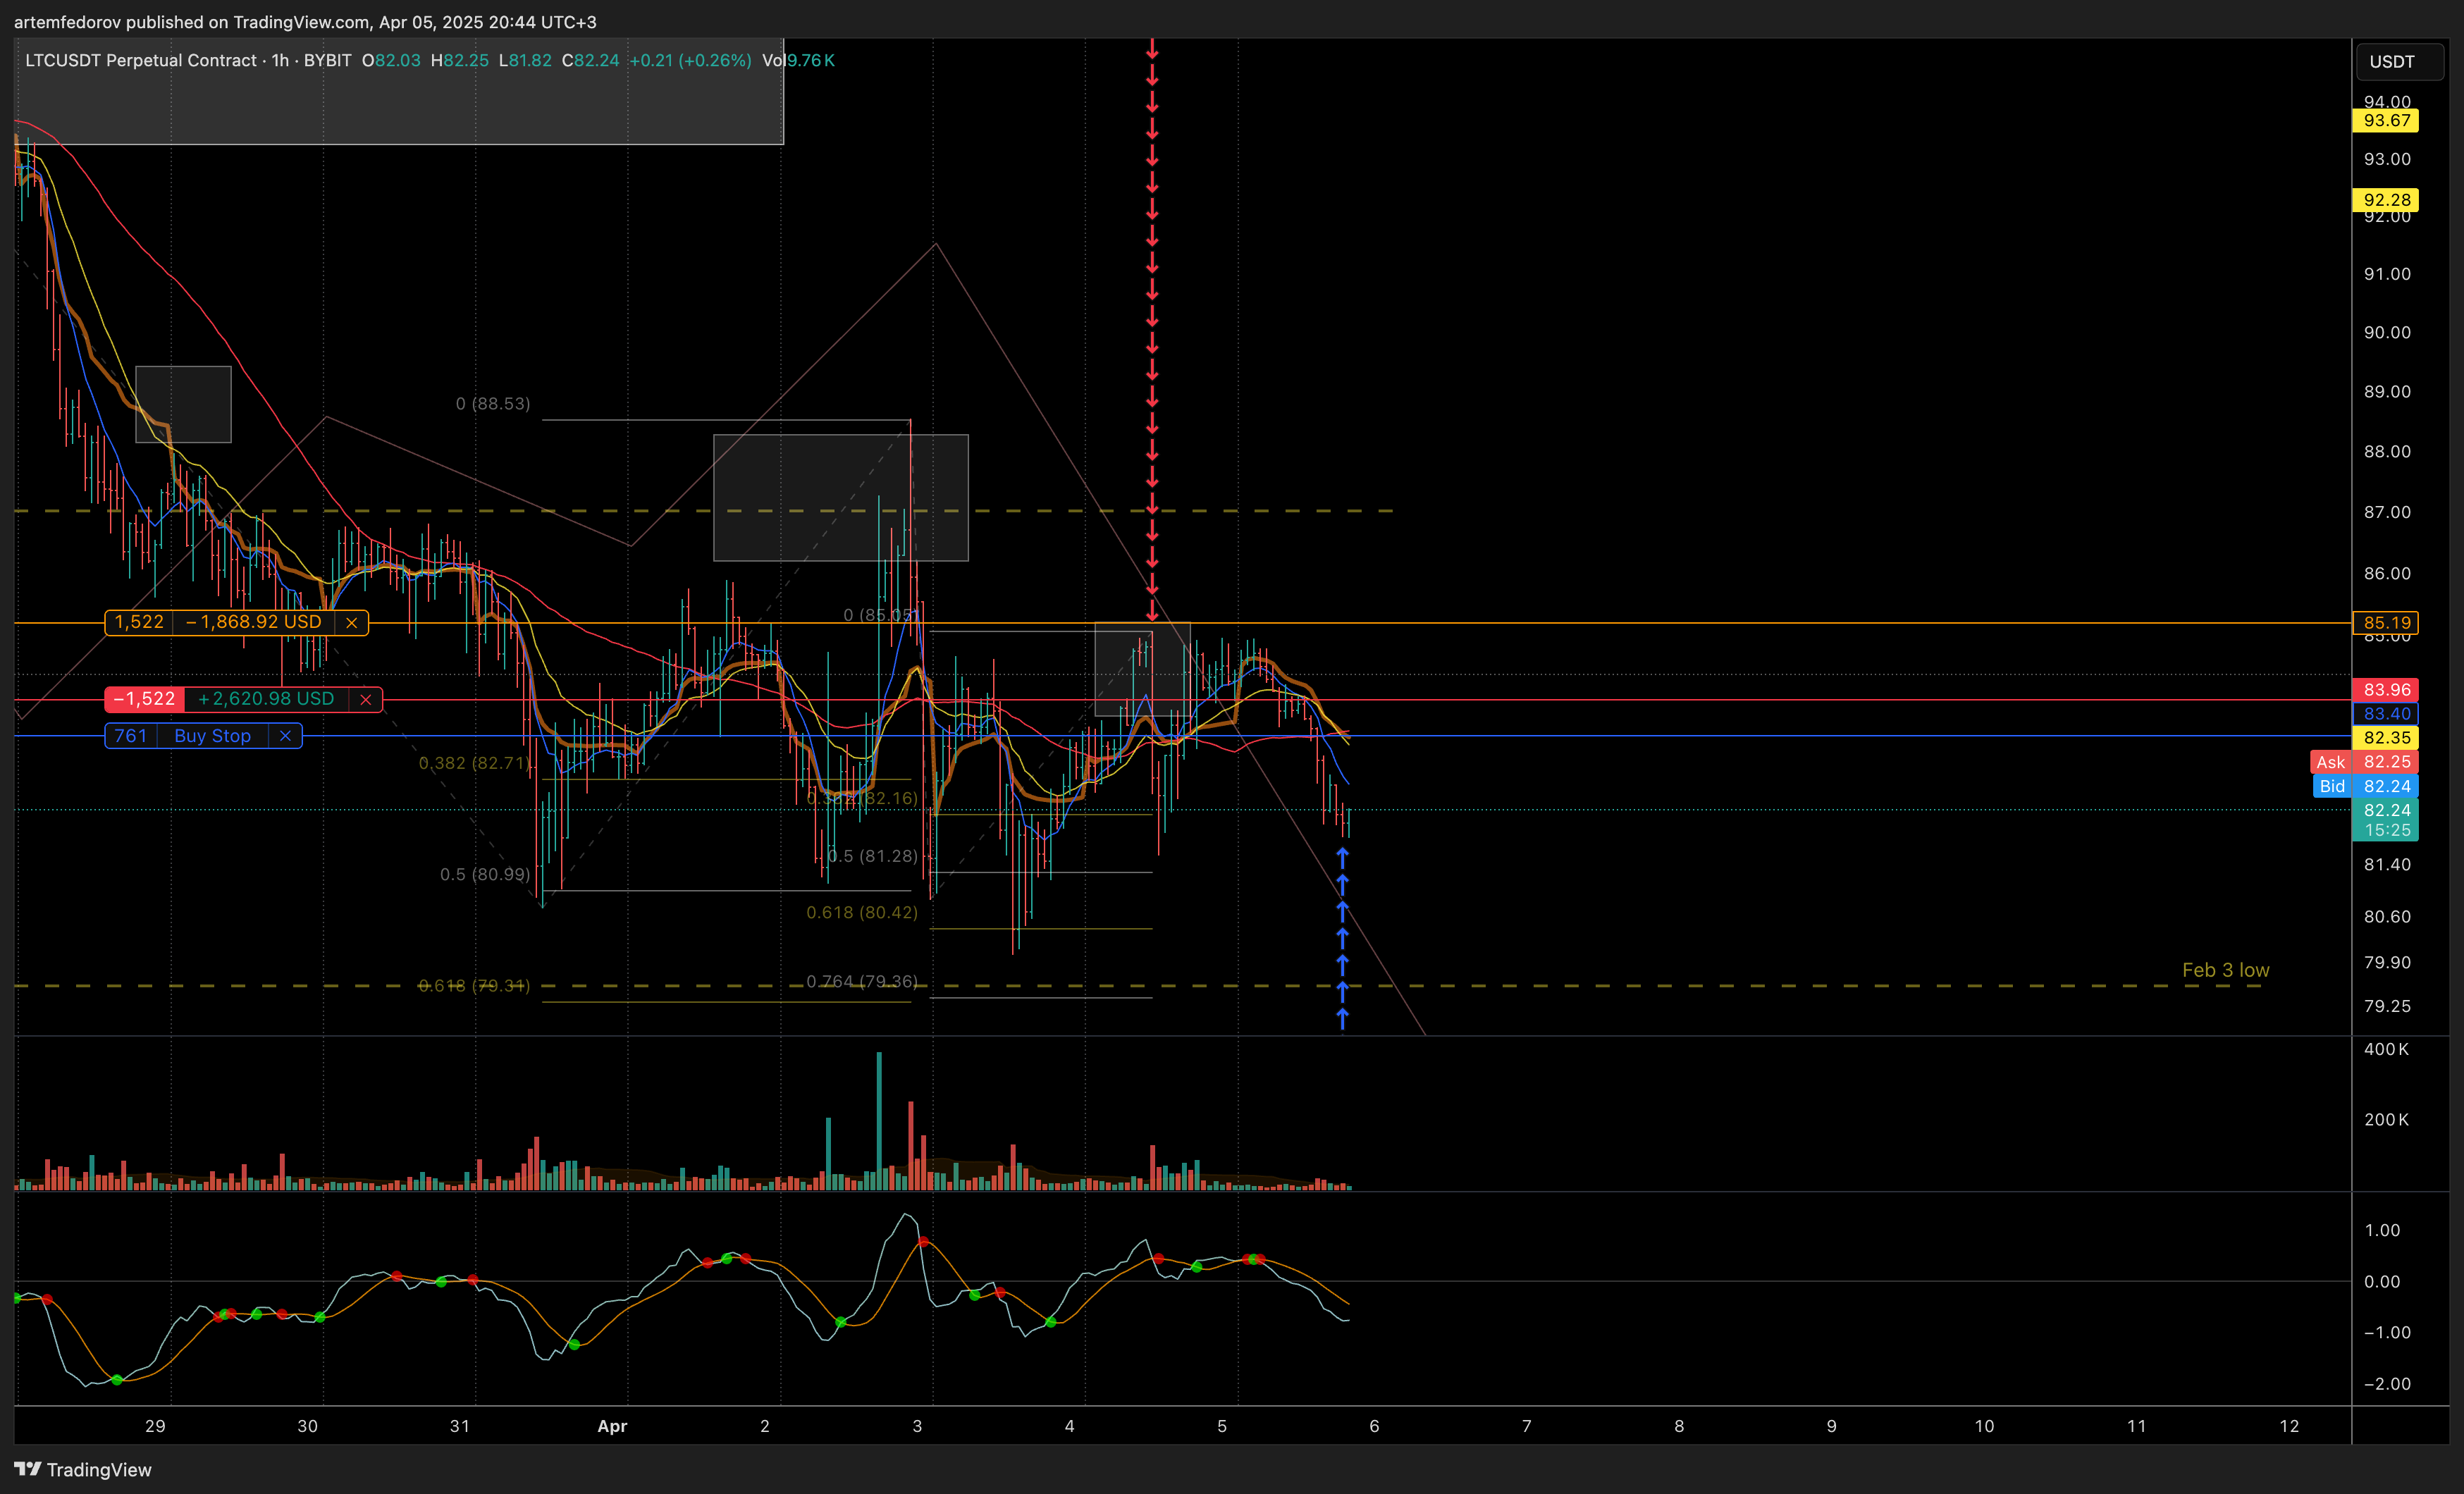Close the −1,522 order line at 83.96
Image resolution: width=2464 pixels, height=1494 pixels.
366,699
